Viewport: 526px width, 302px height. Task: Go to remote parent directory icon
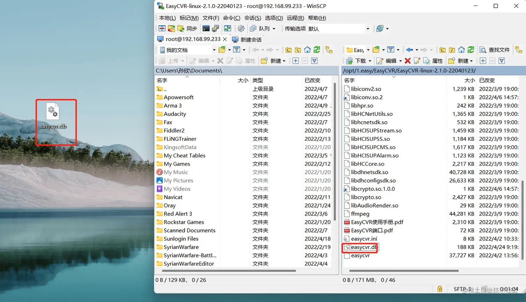point(443,50)
